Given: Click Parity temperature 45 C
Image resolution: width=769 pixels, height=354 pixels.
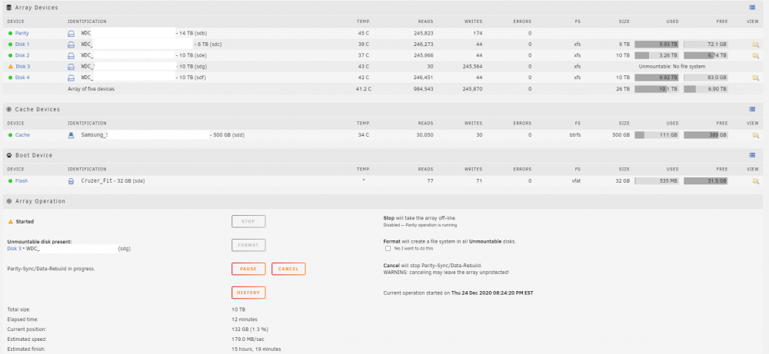Looking at the screenshot, I should point(364,33).
